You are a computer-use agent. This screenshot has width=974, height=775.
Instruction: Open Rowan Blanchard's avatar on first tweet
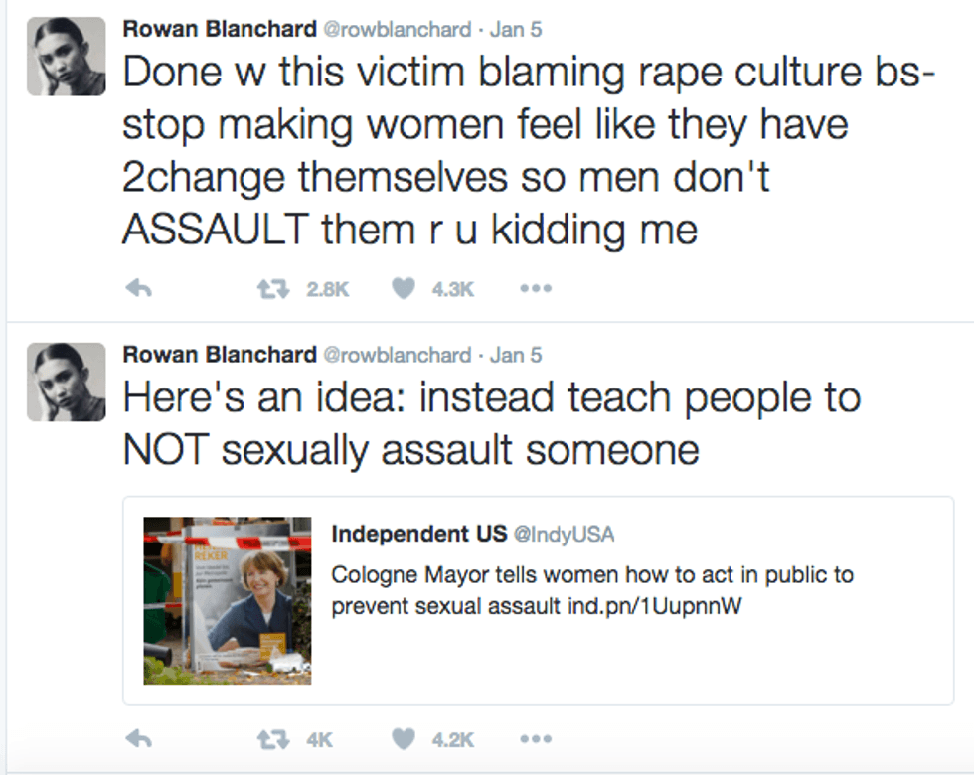[x=66, y=56]
